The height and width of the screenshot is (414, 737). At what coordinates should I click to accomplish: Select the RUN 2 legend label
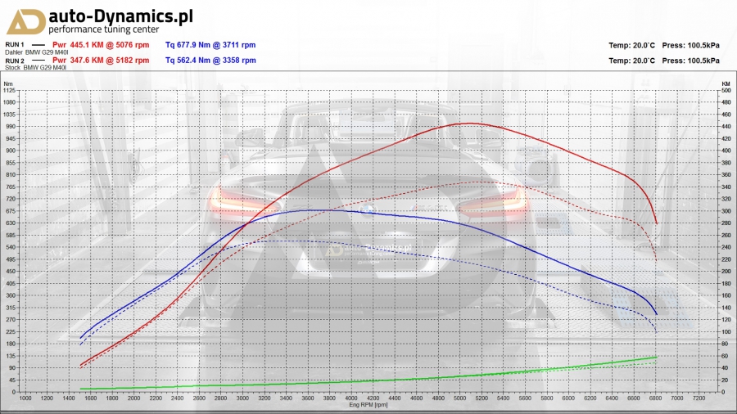15,61
